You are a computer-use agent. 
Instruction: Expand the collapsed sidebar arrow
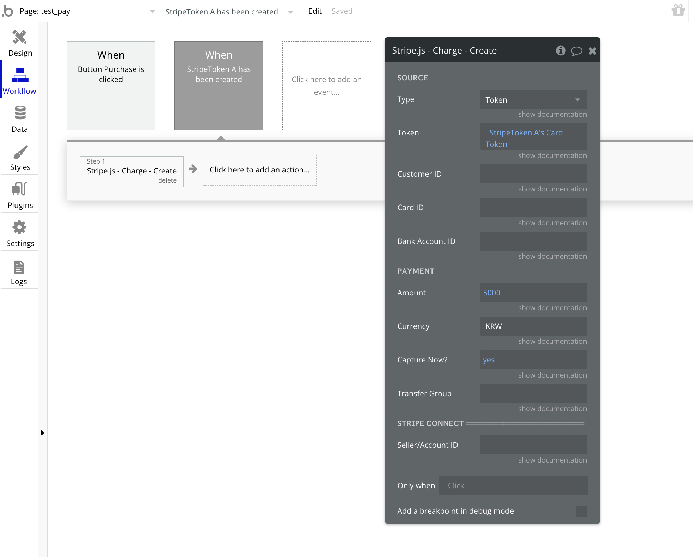[42, 433]
